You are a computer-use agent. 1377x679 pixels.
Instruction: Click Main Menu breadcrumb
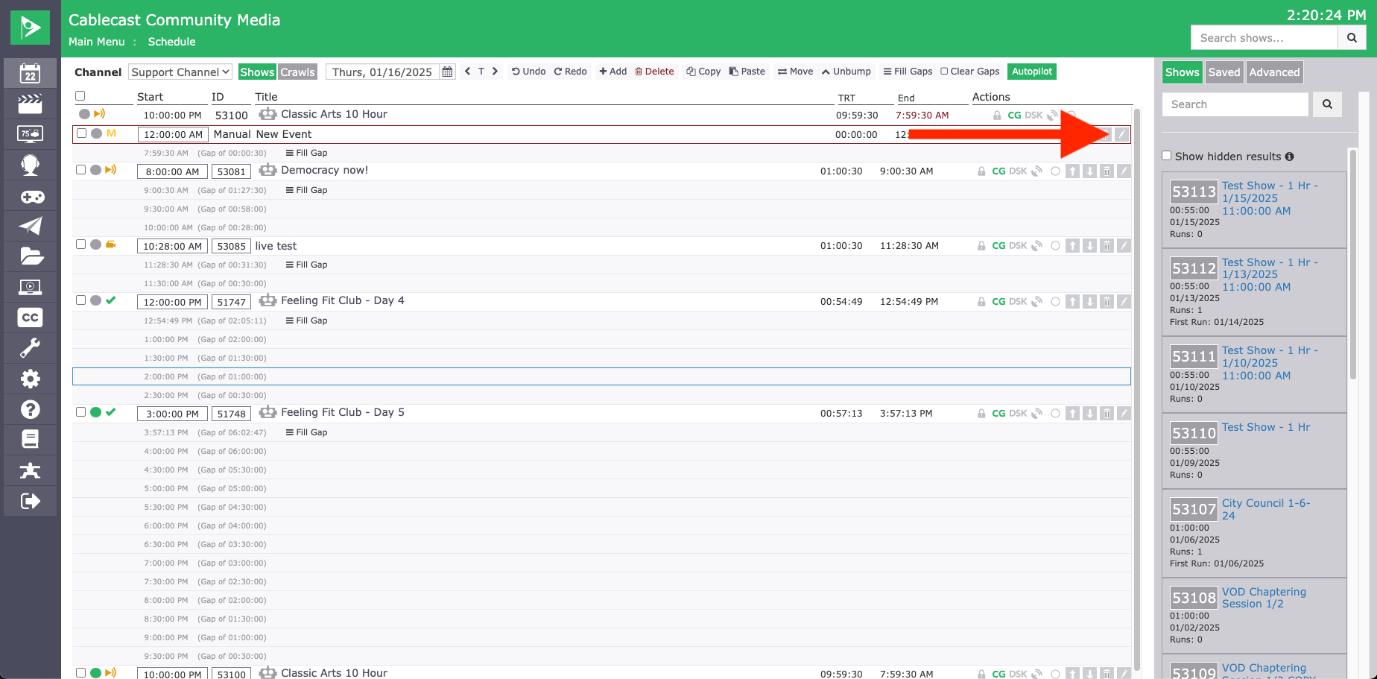pyautogui.click(x=97, y=42)
